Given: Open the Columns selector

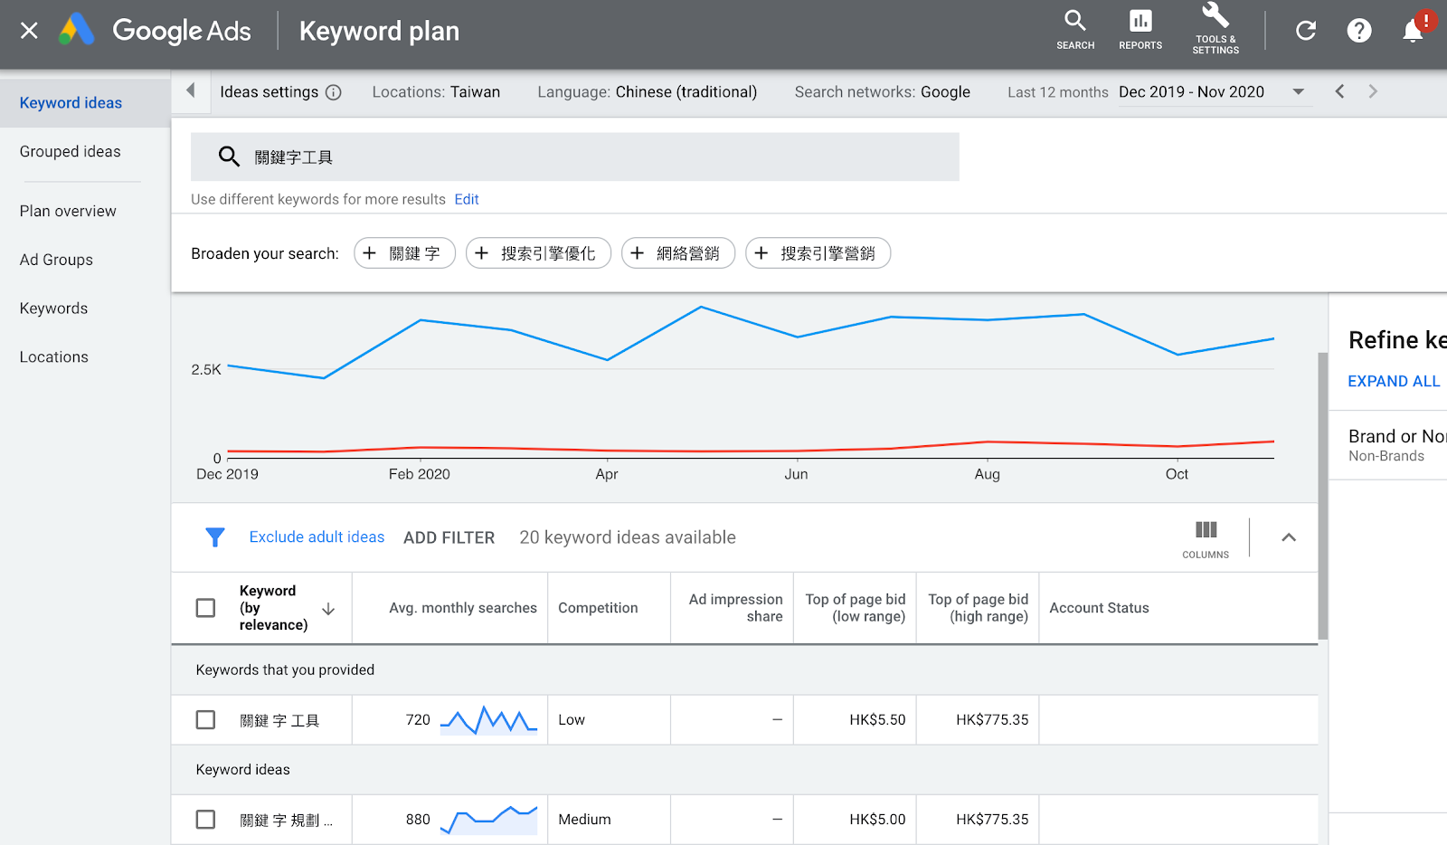Looking at the screenshot, I should 1206,538.
